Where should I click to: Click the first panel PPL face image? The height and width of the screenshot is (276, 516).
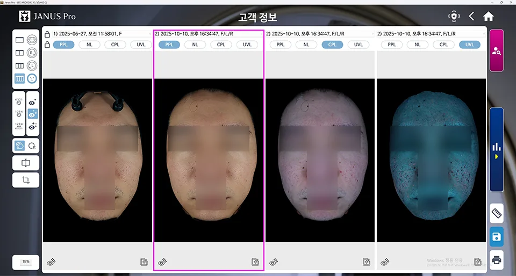coord(98,161)
